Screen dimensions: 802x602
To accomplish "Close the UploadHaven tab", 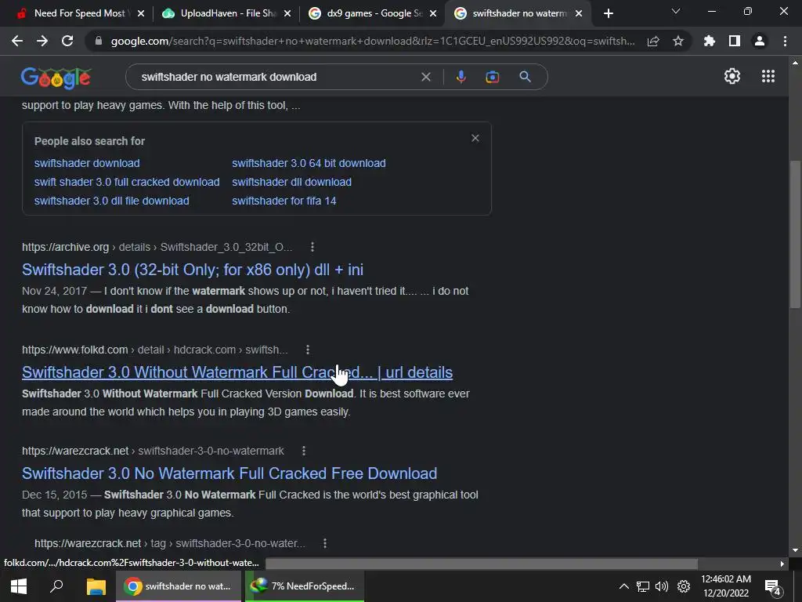I will (287, 13).
